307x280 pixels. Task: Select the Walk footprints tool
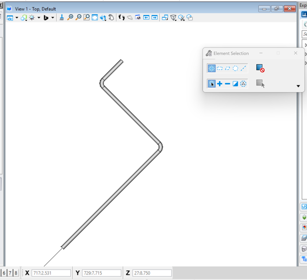pos(122,17)
